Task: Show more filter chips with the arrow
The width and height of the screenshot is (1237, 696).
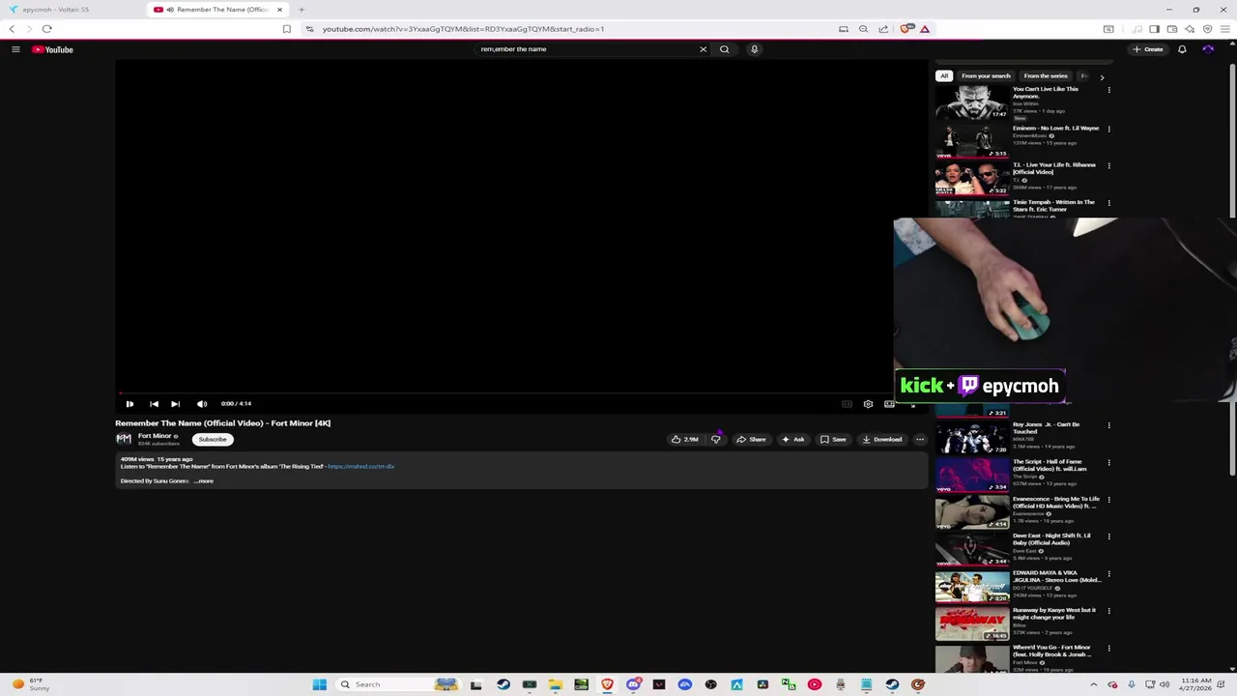Action: coord(1102,76)
